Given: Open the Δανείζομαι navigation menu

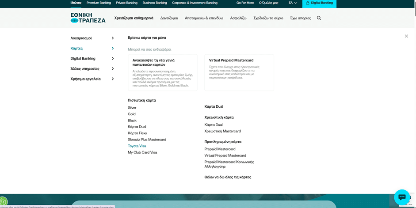Looking at the screenshot, I should [169, 18].
